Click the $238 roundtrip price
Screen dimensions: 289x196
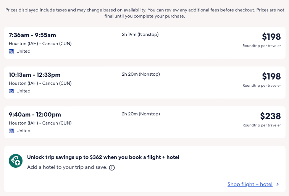pyautogui.click(x=270, y=116)
